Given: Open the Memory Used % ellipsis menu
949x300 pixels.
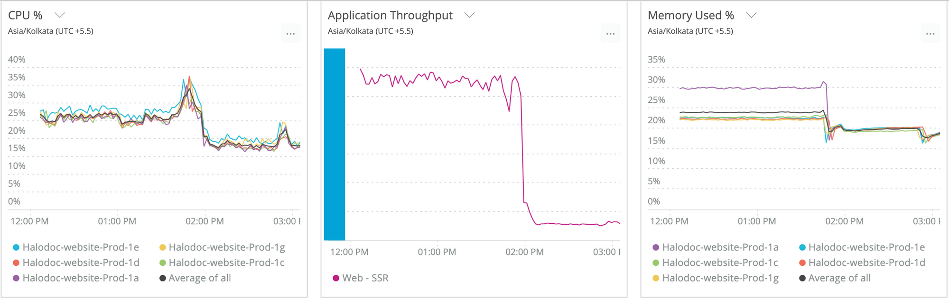Looking at the screenshot, I should coord(930,34).
